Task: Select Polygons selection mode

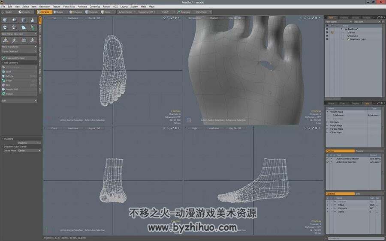Action: 75,12
